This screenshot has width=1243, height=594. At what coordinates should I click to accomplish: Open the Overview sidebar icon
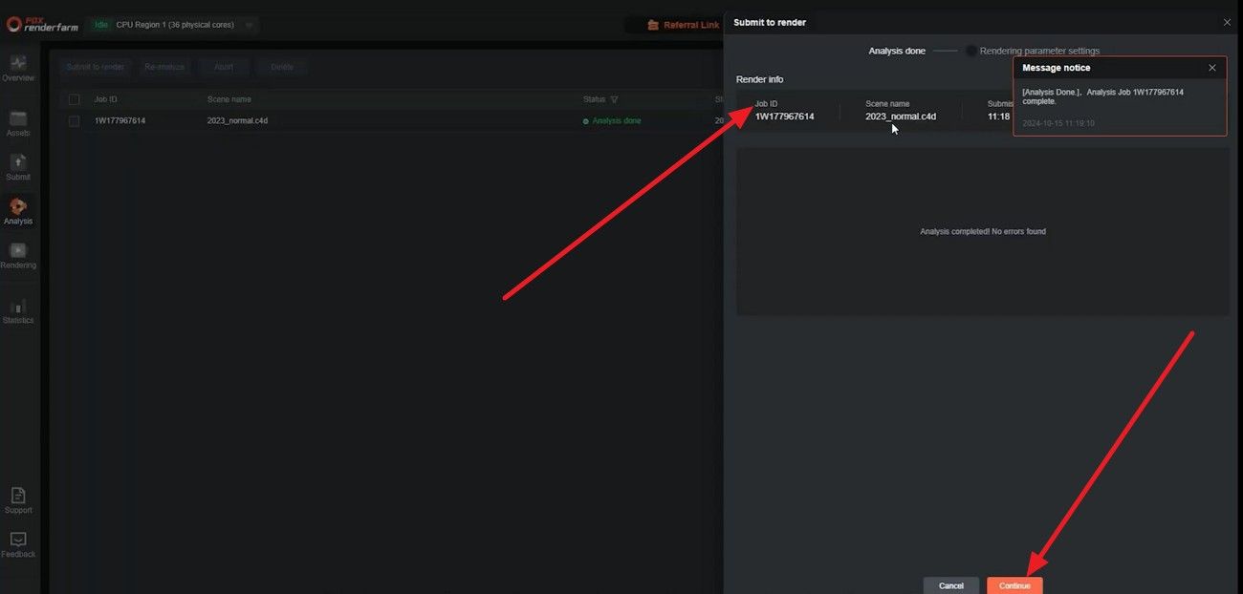(18, 68)
